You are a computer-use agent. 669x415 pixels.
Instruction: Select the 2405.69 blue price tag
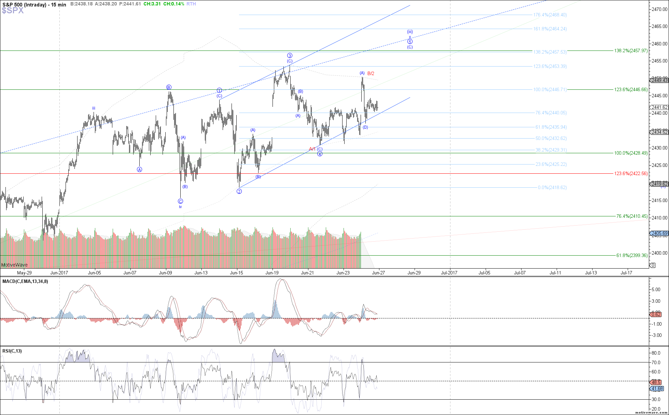(x=659, y=233)
